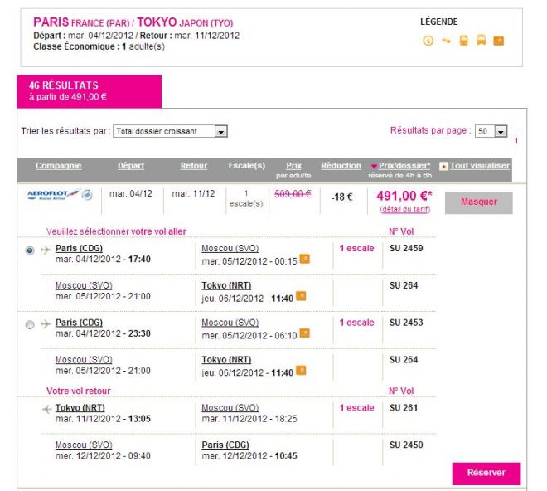547x491 pixels.
Task: Sort results by Départ column header
Action: pyautogui.click(x=131, y=166)
